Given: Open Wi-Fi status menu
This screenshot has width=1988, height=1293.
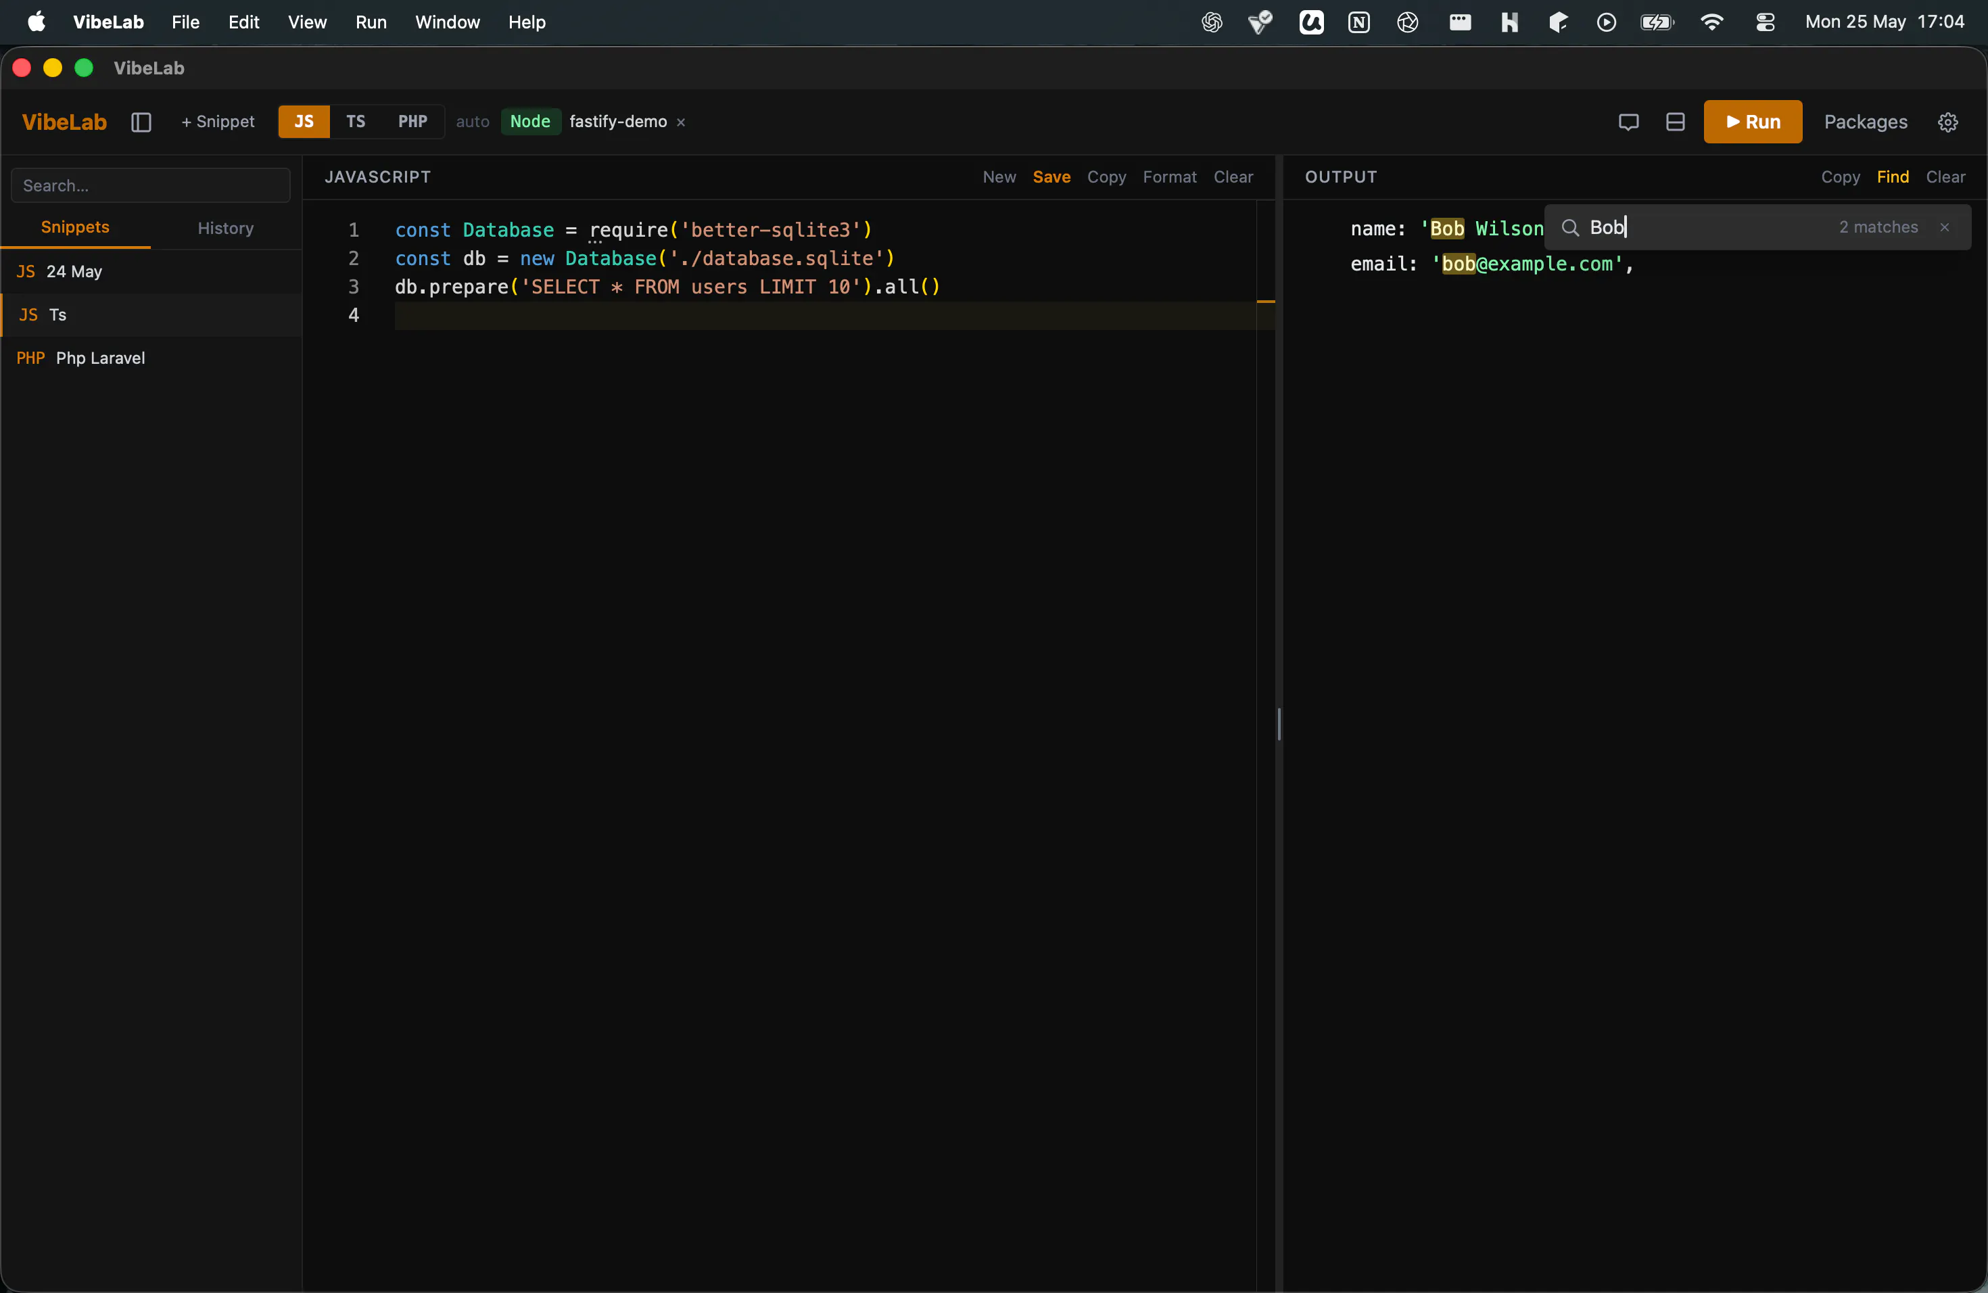Looking at the screenshot, I should [x=1711, y=22].
